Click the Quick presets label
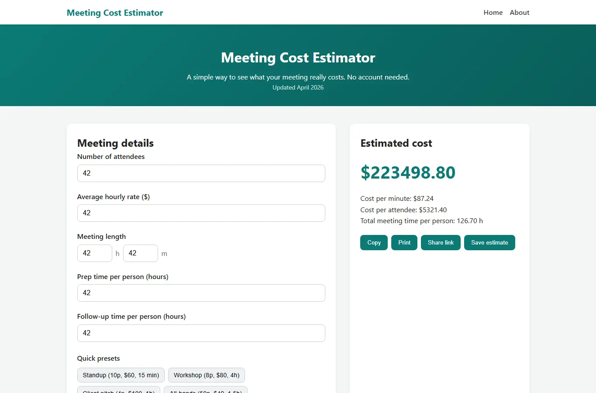The height and width of the screenshot is (393, 596). [98, 359]
